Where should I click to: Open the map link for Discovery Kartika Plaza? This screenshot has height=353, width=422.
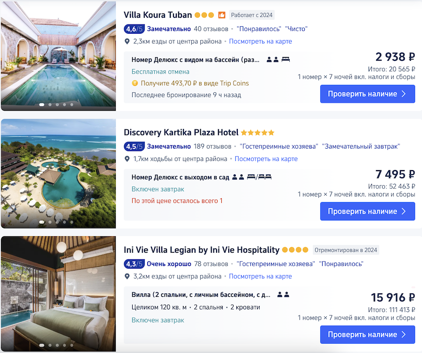coord(266,159)
